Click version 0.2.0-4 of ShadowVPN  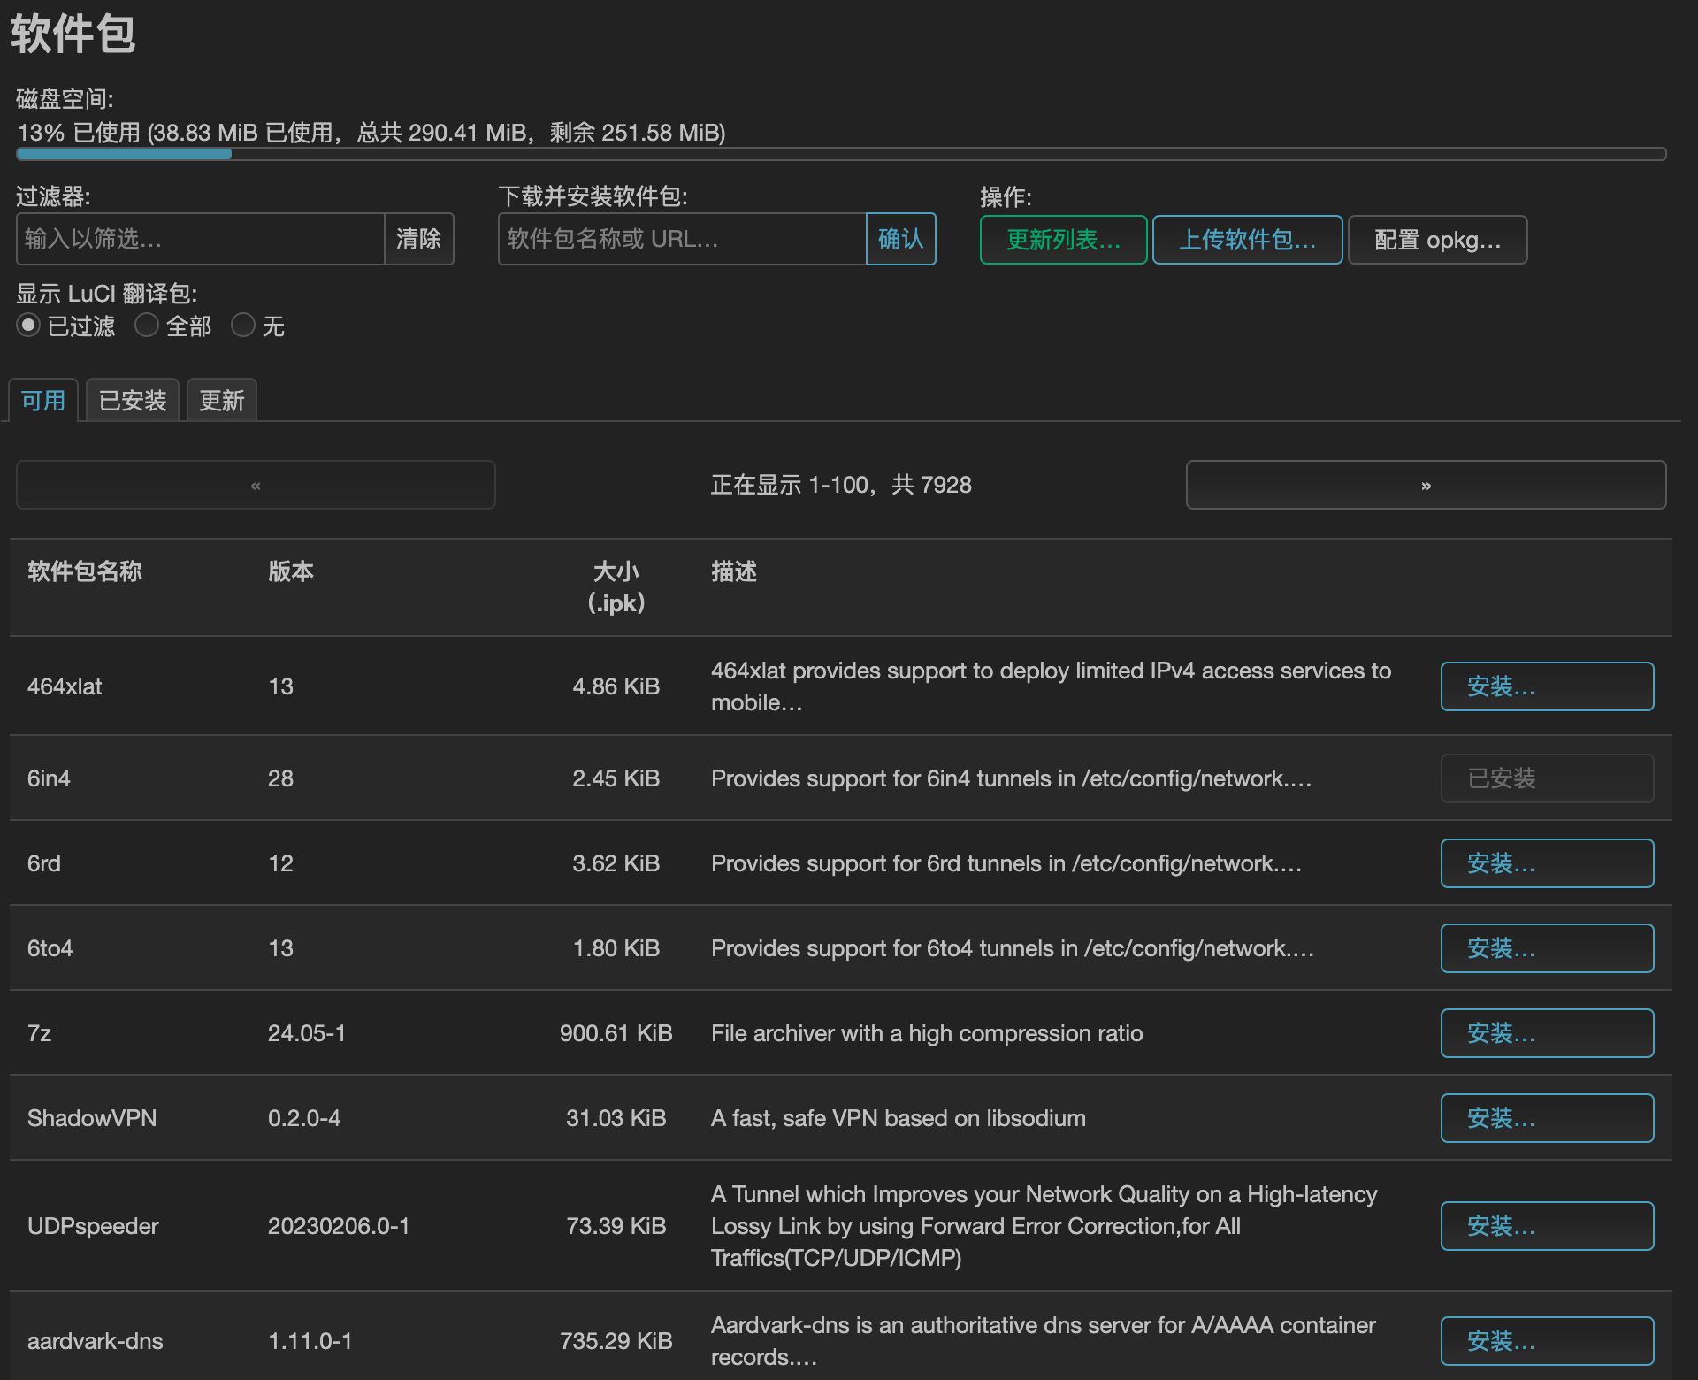click(304, 1118)
